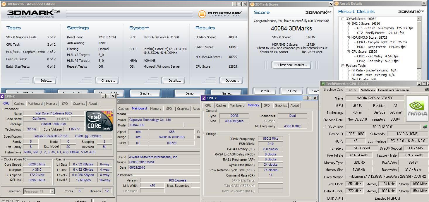Click the GPU-Z screenshot camera icon
This screenshot has height=202, width=429.
click(427, 90)
